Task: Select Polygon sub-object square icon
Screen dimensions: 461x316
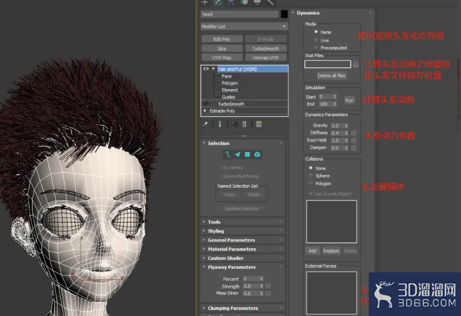Action: click(x=247, y=154)
